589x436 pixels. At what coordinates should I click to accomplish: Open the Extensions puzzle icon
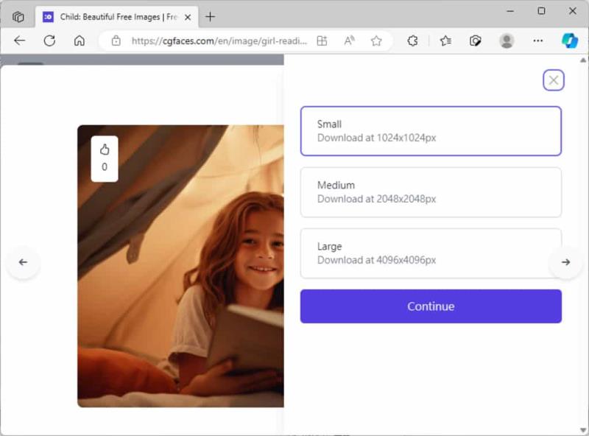coord(412,41)
